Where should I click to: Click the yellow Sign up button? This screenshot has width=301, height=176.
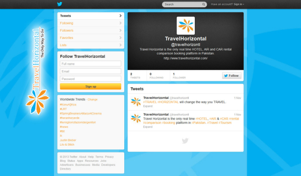[90, 87]
